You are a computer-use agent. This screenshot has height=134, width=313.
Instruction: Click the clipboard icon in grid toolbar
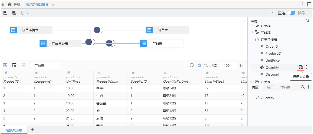tap(24, 65)
